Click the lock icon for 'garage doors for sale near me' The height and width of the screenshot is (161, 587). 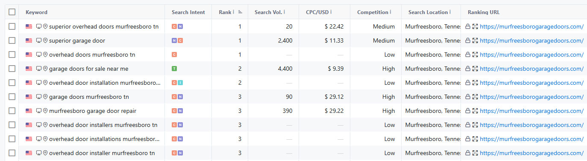(x=468, y=69)
